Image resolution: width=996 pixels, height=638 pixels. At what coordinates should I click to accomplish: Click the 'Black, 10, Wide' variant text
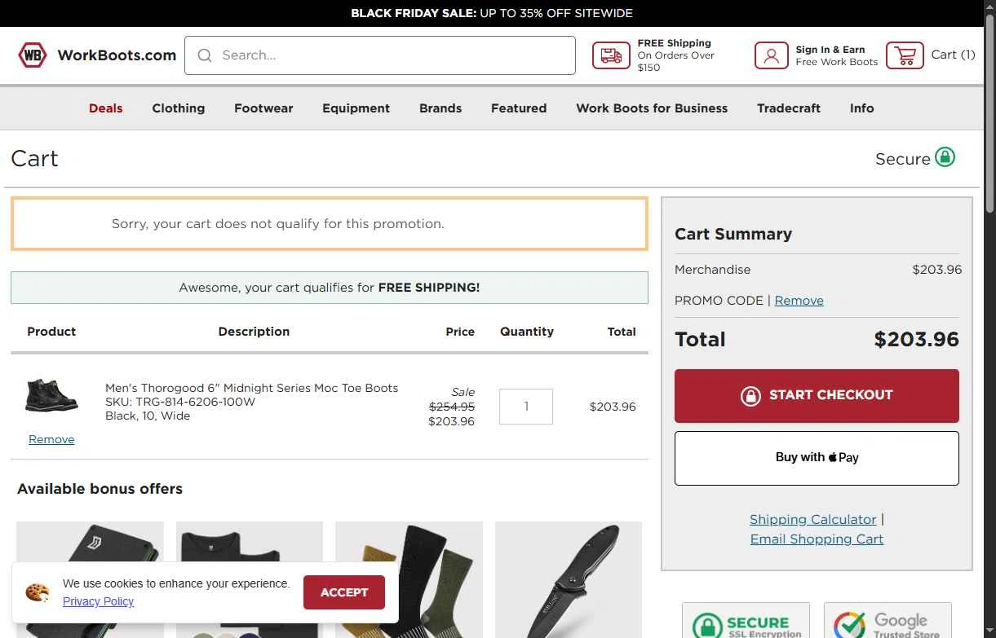[148, 416]
